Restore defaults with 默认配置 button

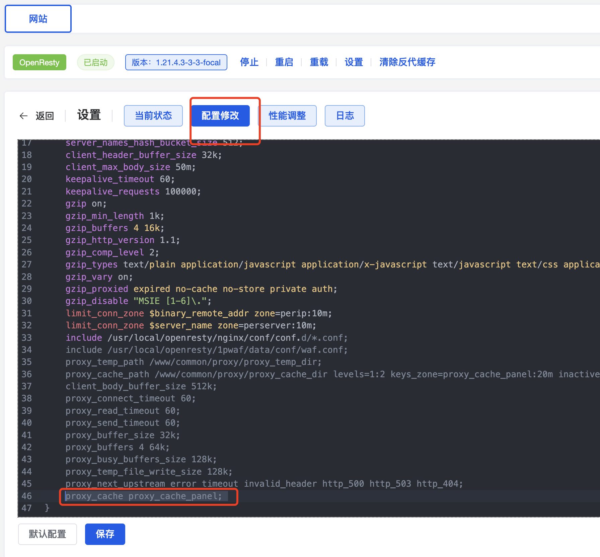48,534
